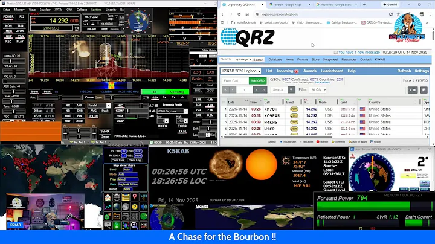Click the green Add QSO button
435x244 pixels.
point(258,81)
